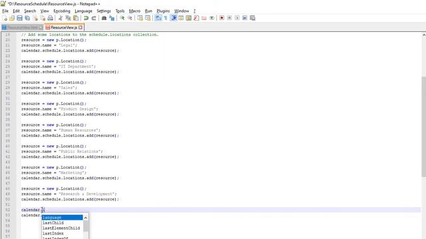This screenshot has width=426, height=239.
Task: Create a new file with the New icon
Action: pos(5,18)
